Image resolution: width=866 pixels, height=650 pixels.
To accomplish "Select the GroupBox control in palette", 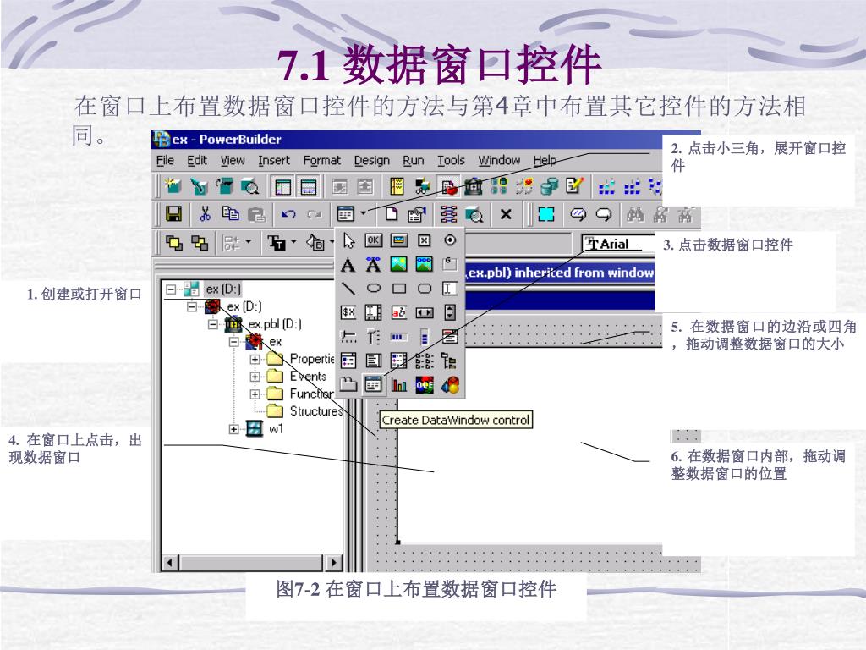I will click(450, 264).
